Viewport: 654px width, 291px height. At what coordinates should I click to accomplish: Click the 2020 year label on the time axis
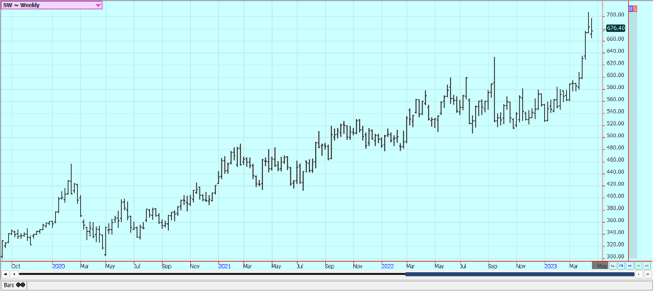[58, 265]
